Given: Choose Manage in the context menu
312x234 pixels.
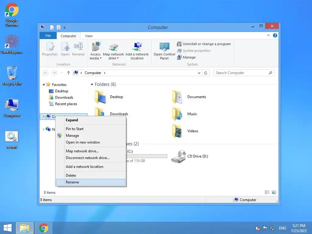Looking at the screenshot, I should coord(91,136).
